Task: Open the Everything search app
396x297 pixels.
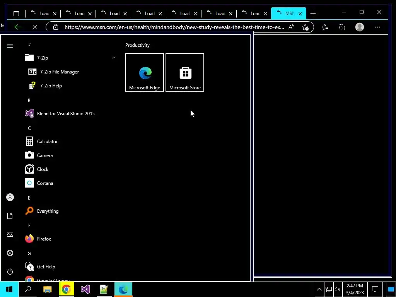Action: 70,211
